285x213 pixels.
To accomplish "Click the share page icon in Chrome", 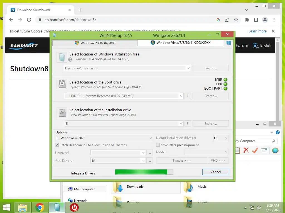I will point(227,20).
